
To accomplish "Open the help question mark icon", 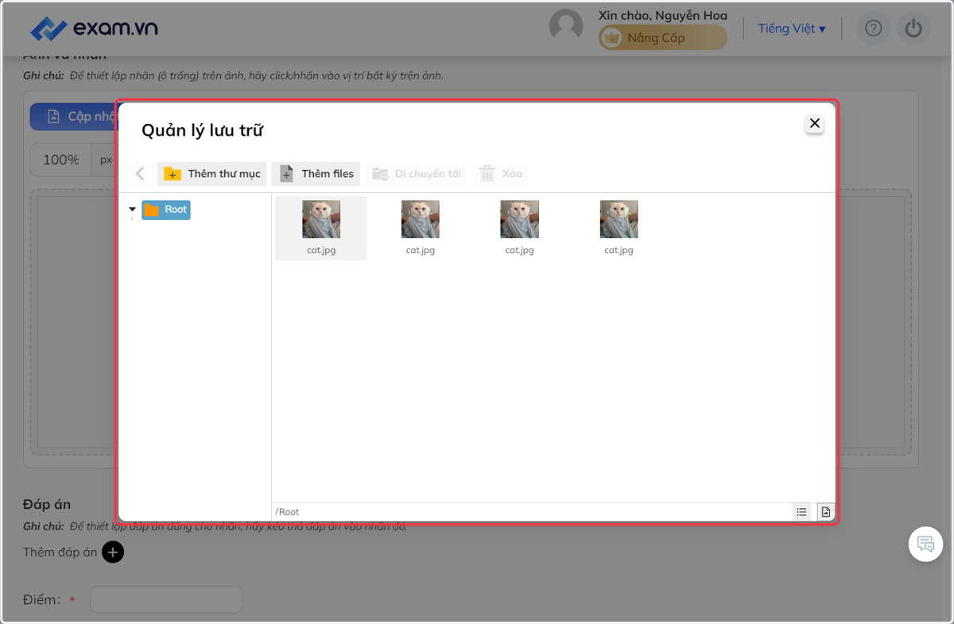I will coord(873,29).
